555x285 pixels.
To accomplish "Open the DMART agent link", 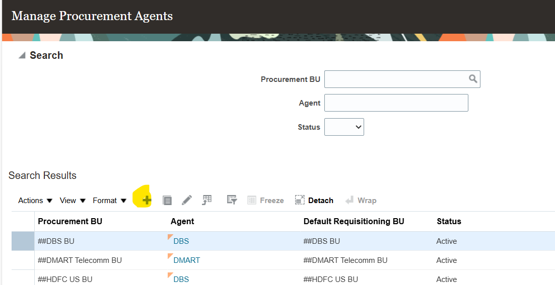I will click(x=186, y=260).
